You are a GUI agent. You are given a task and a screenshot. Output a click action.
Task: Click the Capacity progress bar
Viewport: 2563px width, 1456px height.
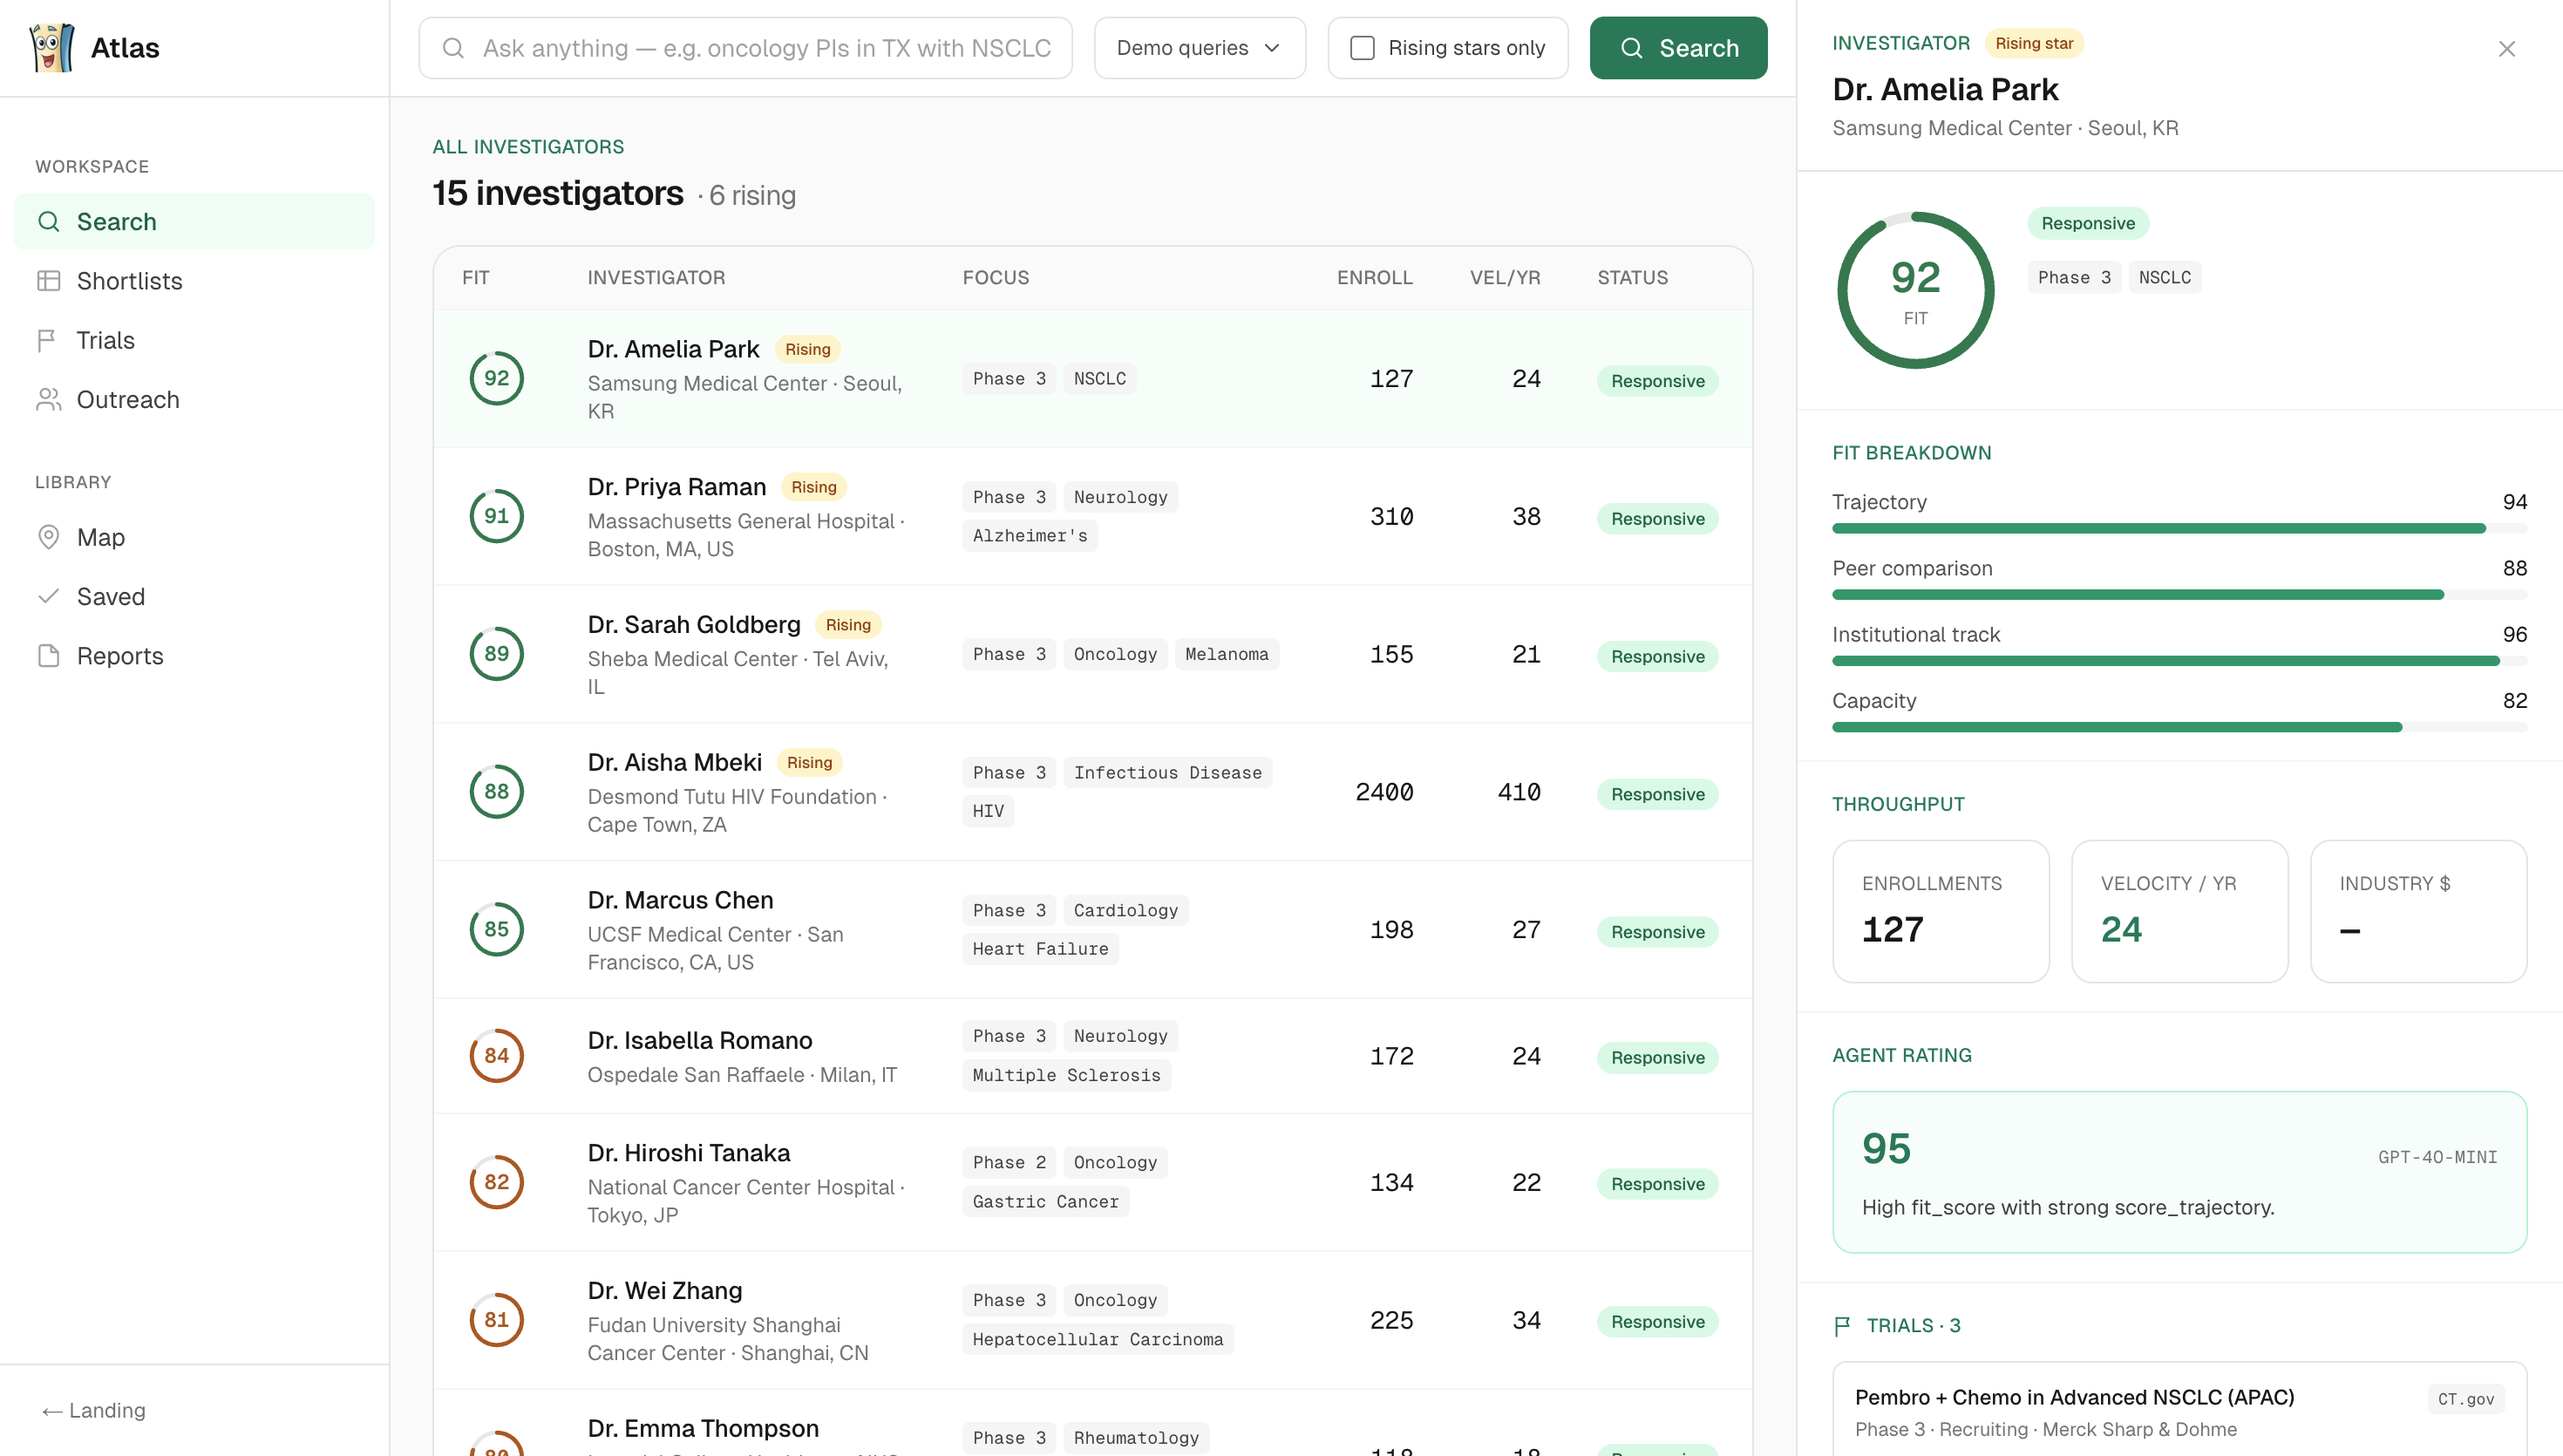[2179, 727]
